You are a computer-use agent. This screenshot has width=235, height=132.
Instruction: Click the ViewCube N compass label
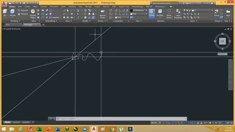coord(223,34)
